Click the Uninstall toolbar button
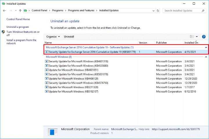The height and width of the screenshot is (139, 209). (x=69, y=37)
